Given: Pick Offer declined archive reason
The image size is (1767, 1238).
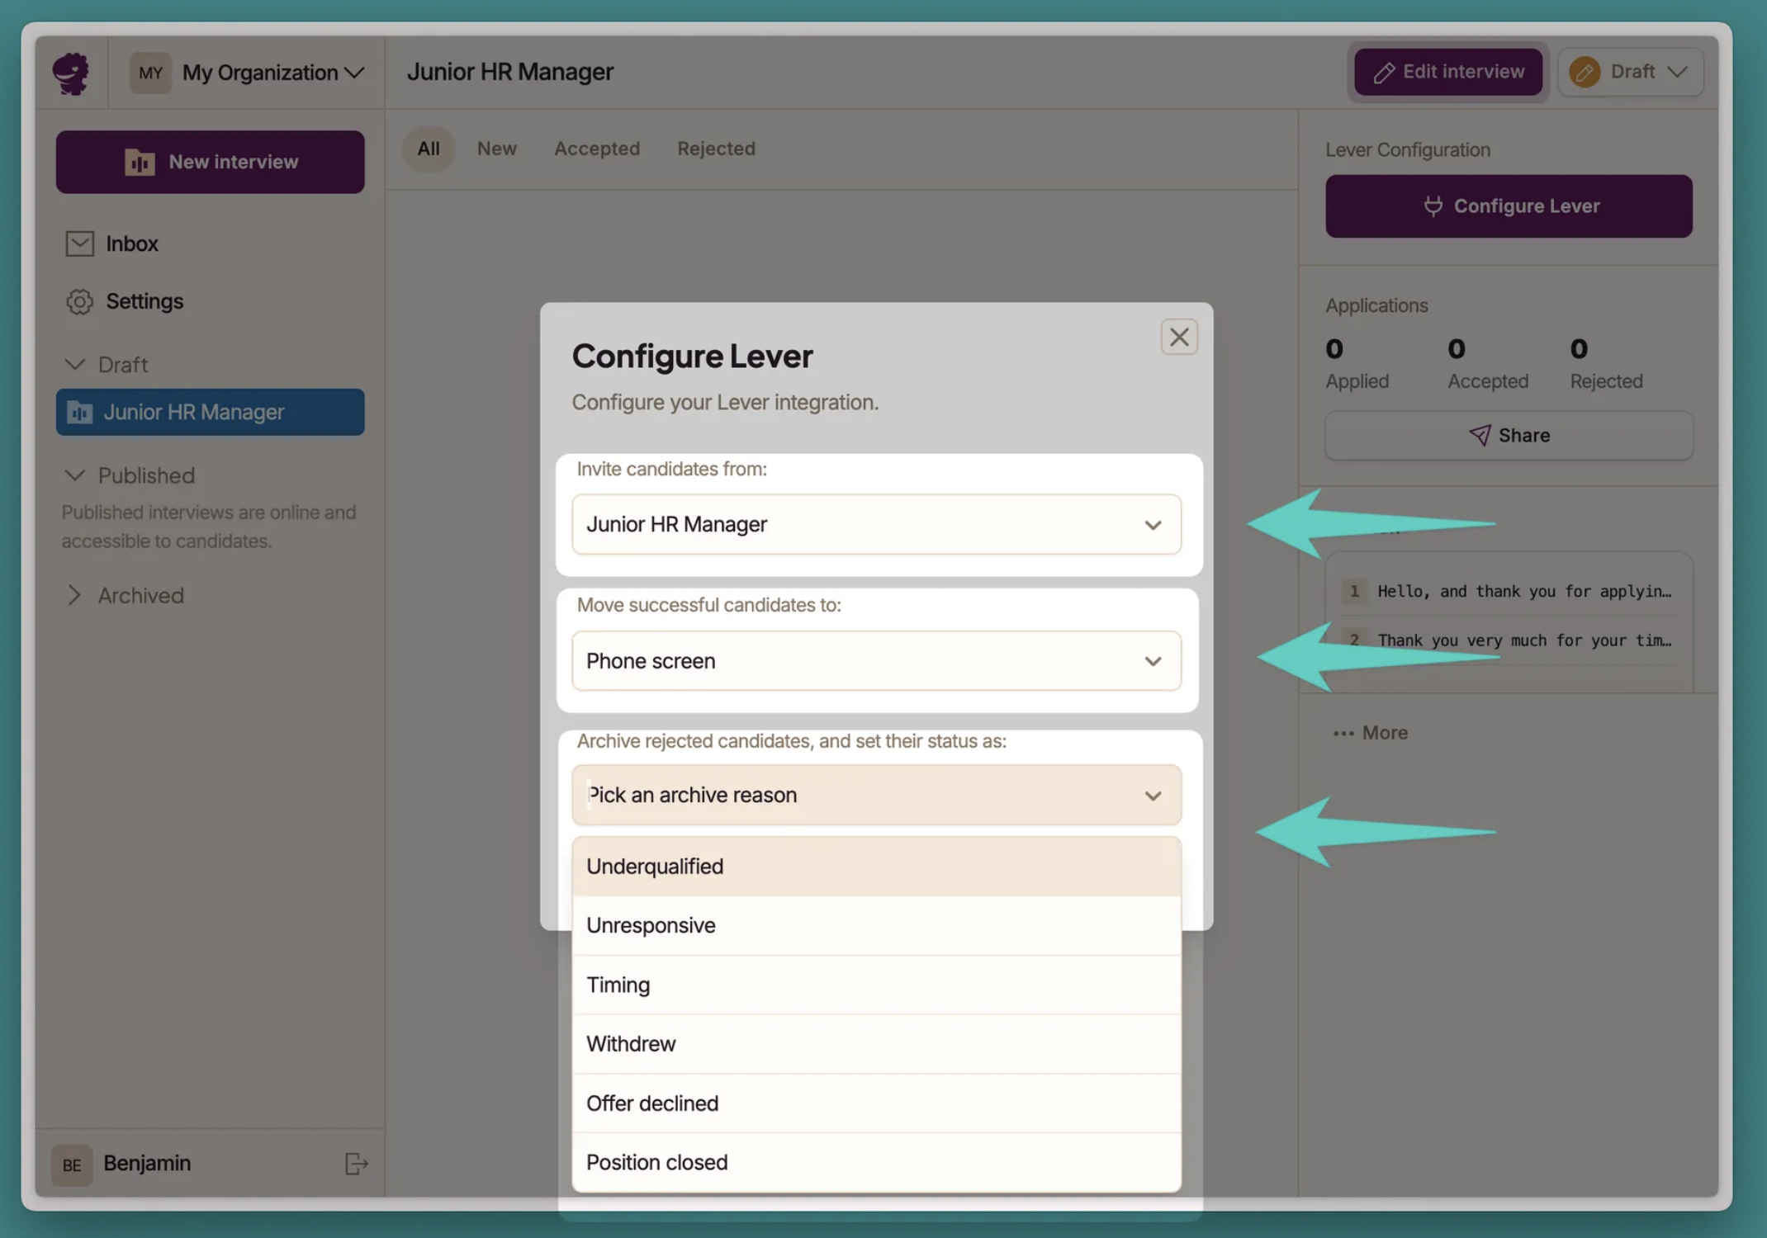Looking at the screenshot, I should (876, 1103).
